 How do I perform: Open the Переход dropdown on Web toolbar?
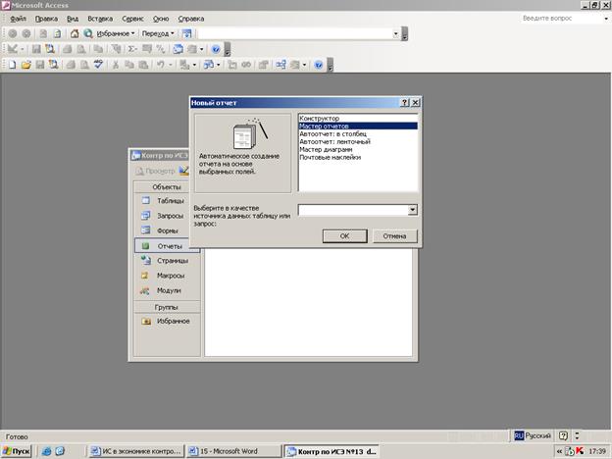(x=158, y=33)
